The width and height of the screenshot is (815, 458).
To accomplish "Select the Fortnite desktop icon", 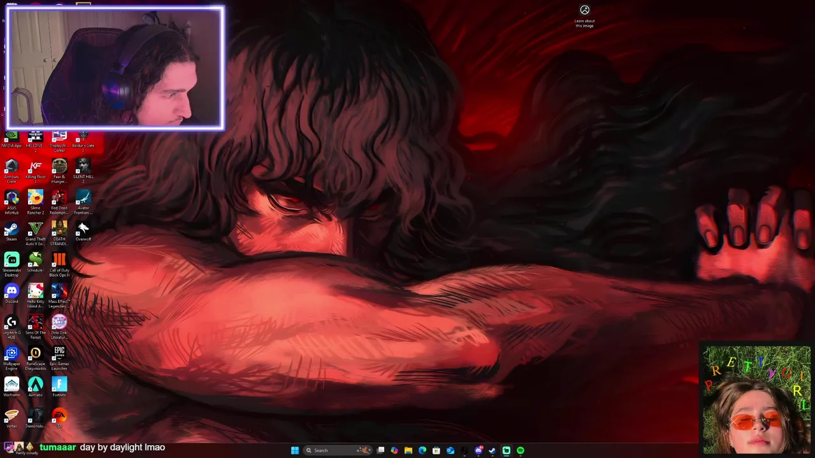I will (x=59, y=387).
